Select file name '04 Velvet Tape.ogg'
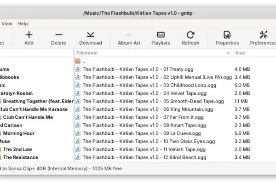The image size is (276, 184). tap(144, 93)
